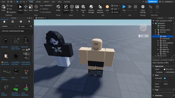Expand the SpawnLocation tree node

click(x=156, y=30)
